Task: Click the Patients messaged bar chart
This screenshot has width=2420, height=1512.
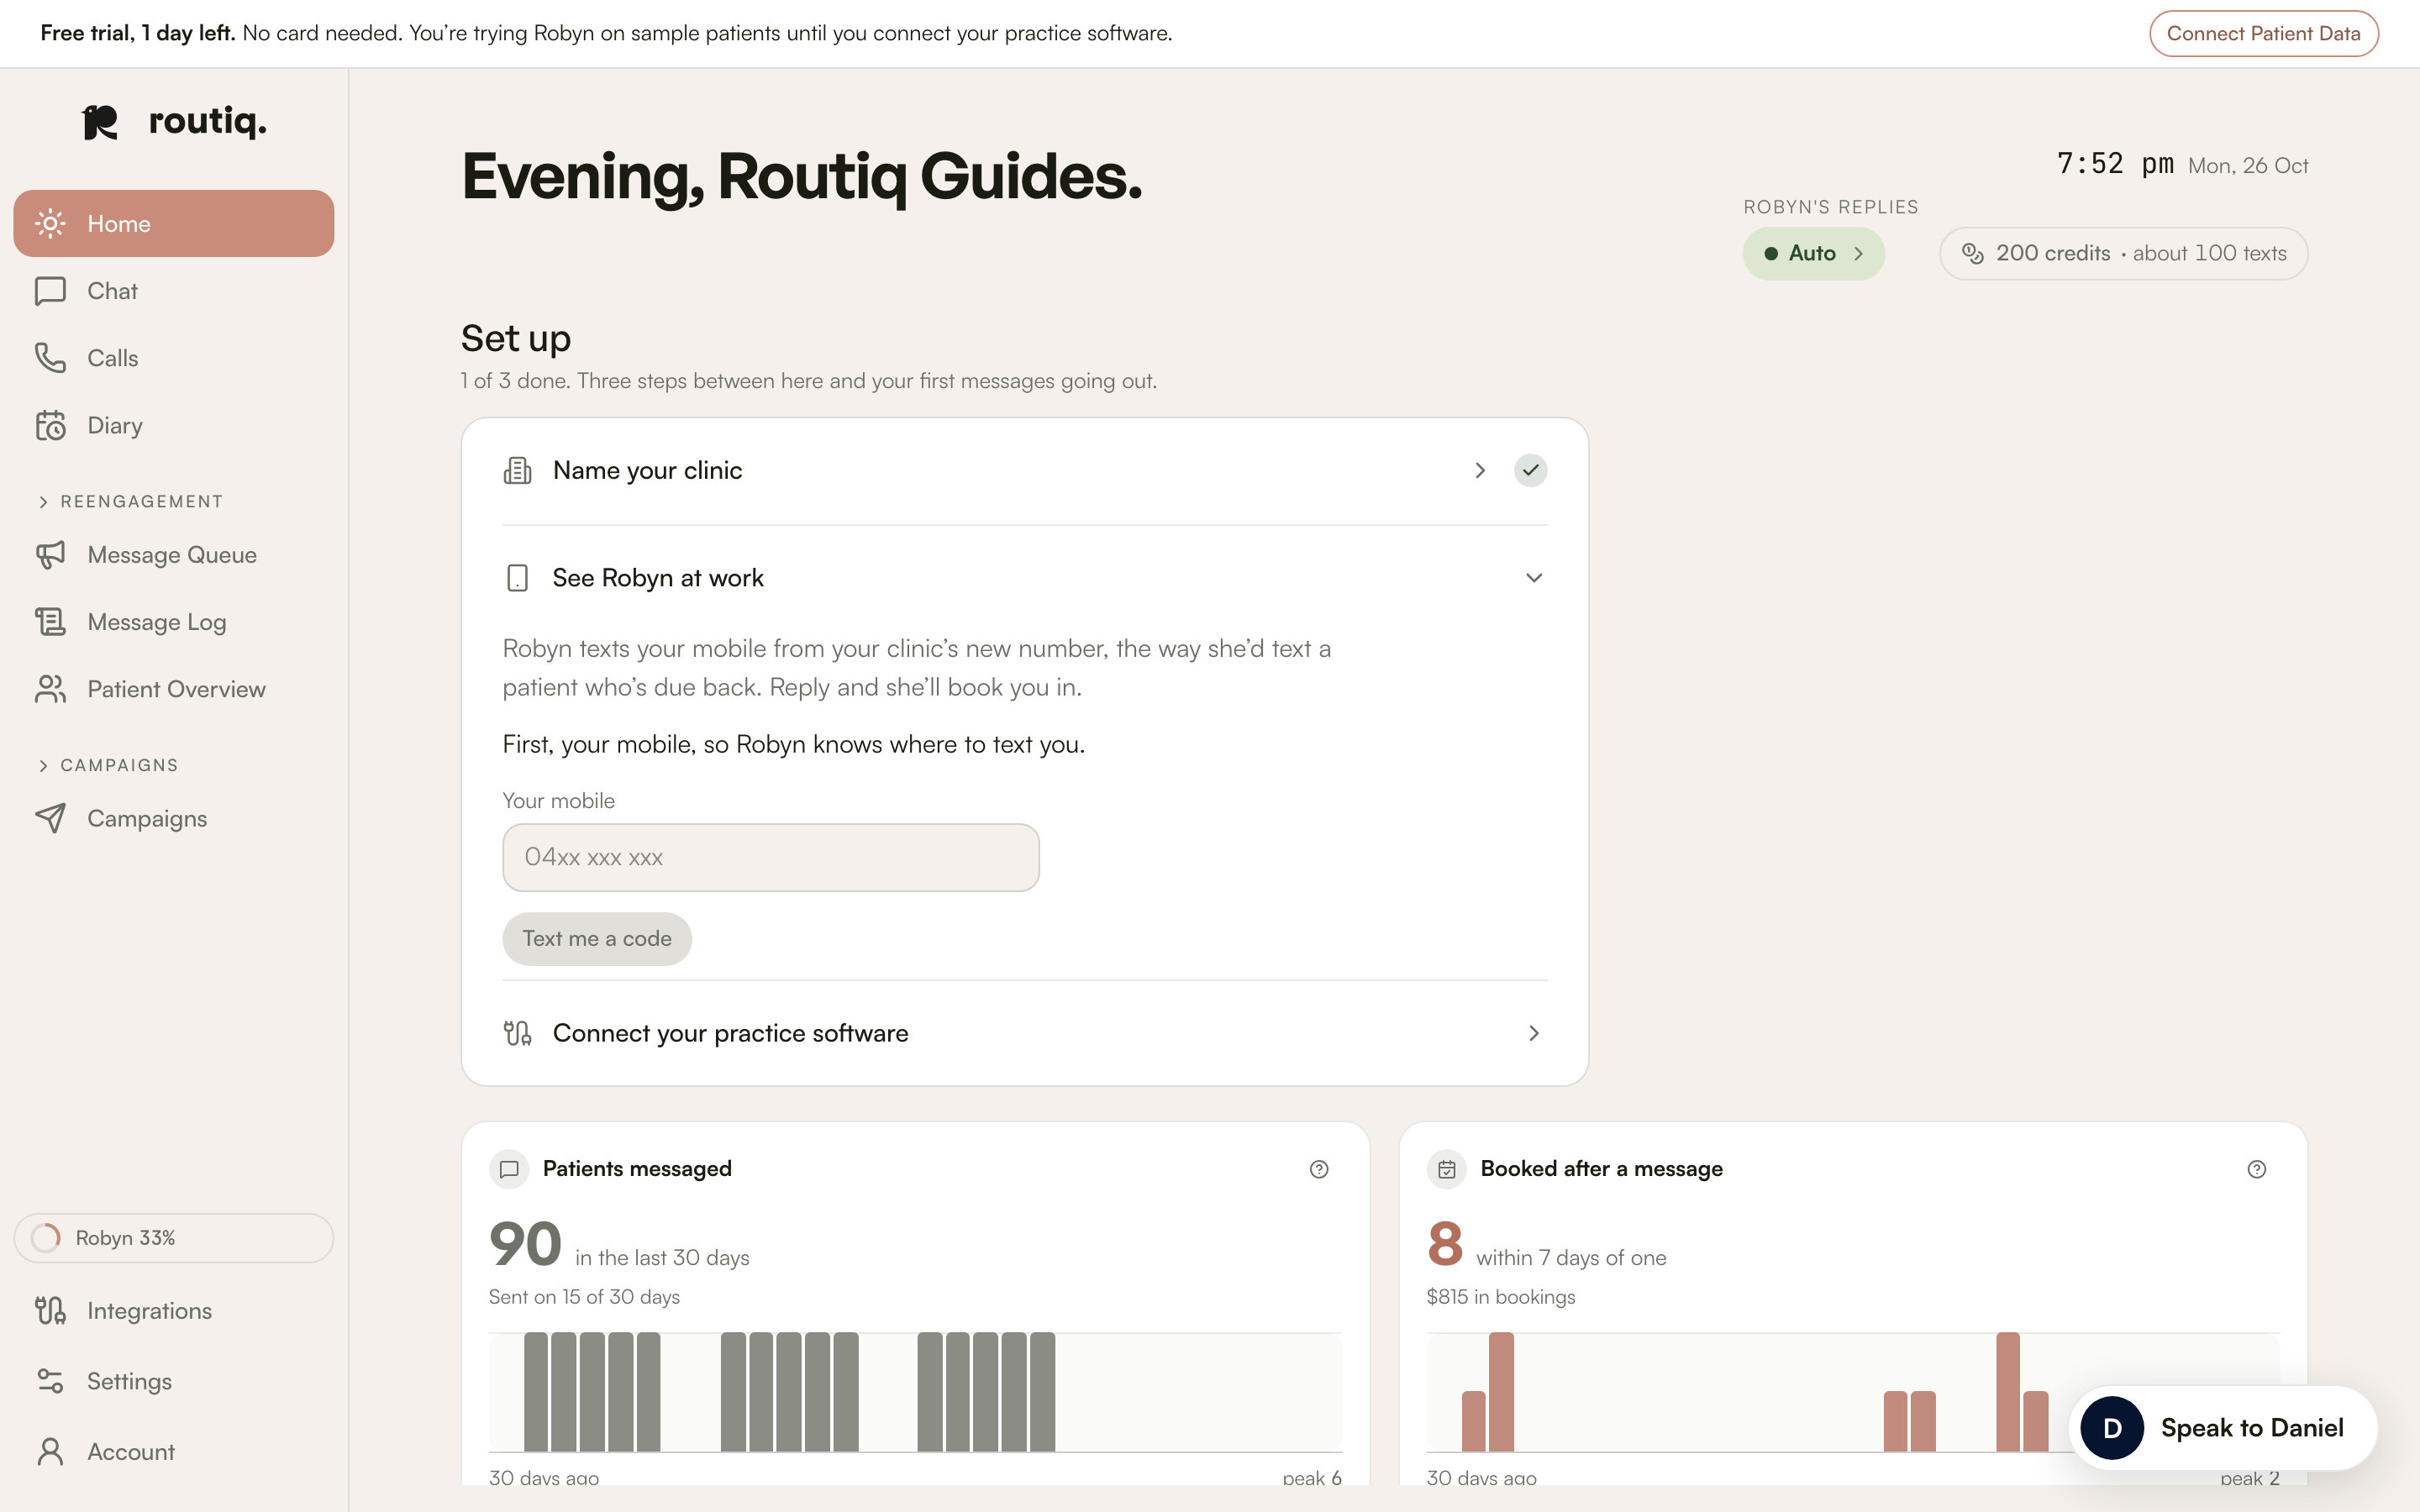Action: click(915, 1392)
